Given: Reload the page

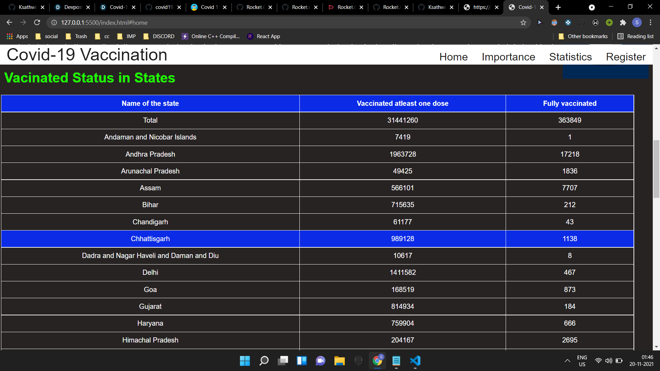Looking at the screenshot, I should (37, 23).
